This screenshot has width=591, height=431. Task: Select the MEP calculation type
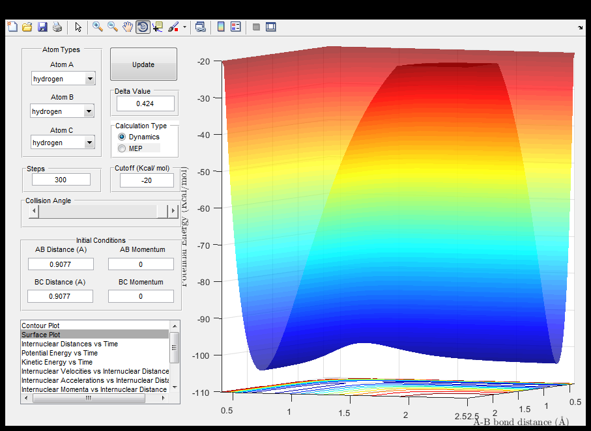122,148
